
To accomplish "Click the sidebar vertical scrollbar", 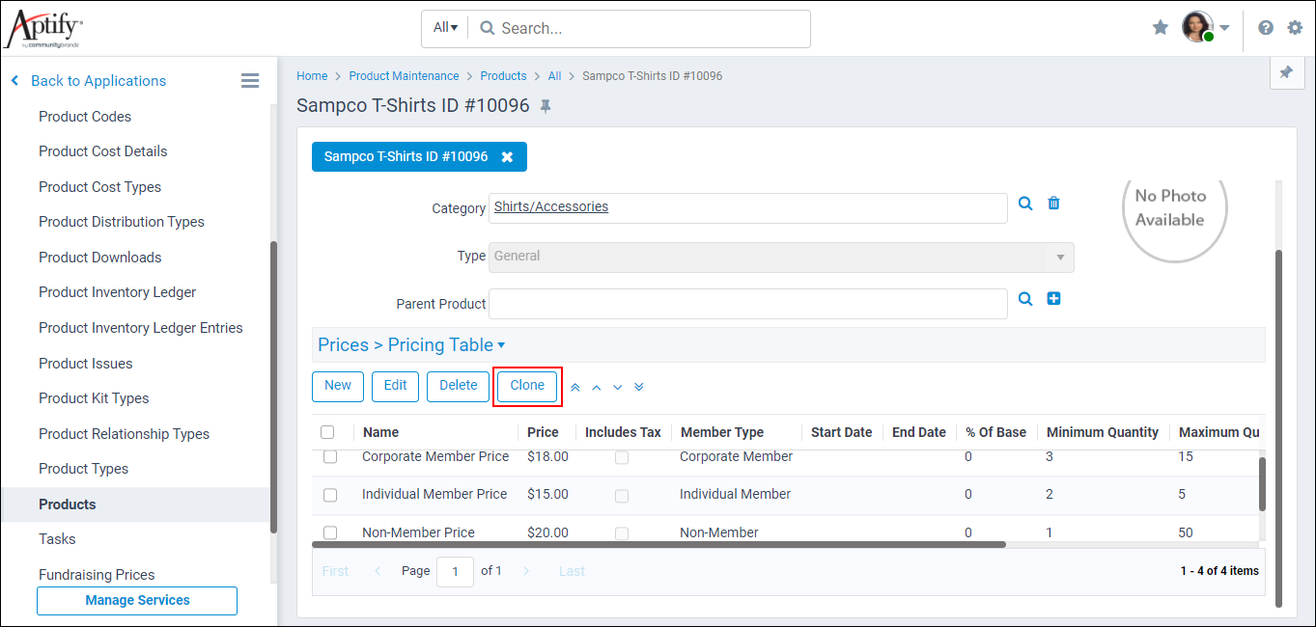I will point(274,386).
